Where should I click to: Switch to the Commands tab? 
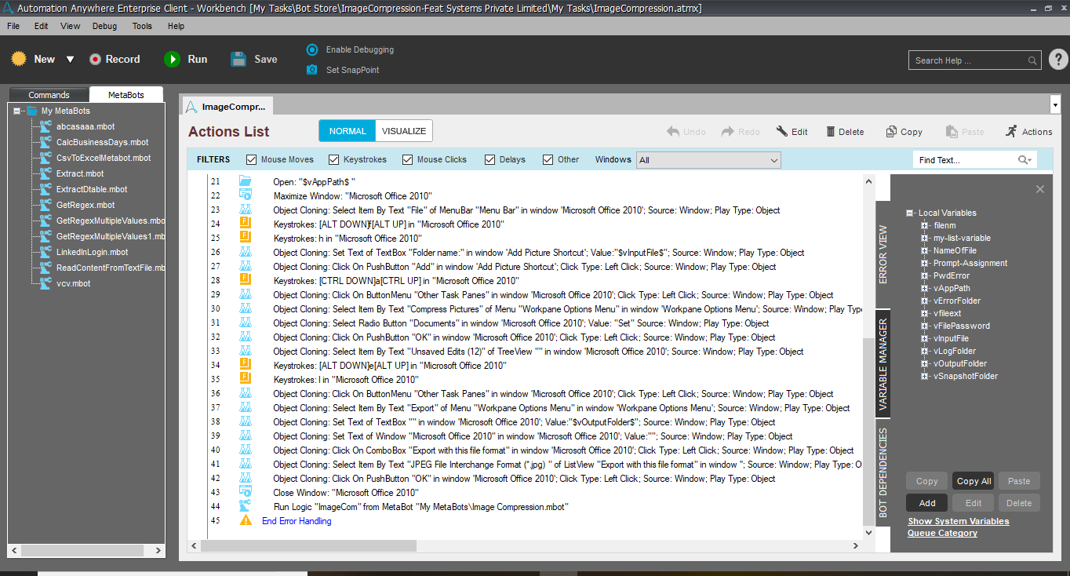[49, 95]
